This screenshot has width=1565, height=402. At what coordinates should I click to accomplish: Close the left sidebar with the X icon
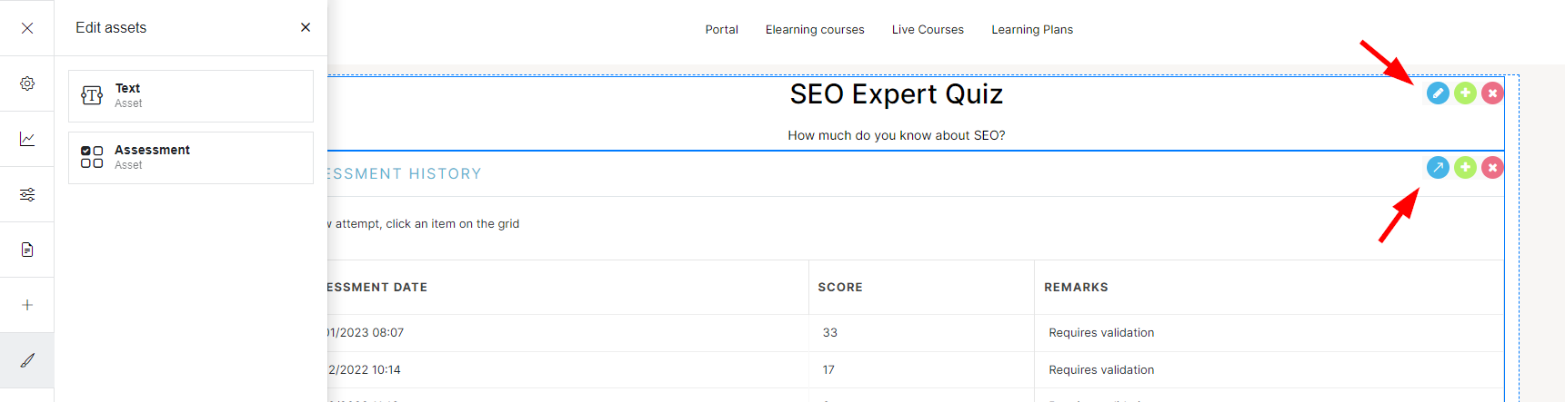27,28
